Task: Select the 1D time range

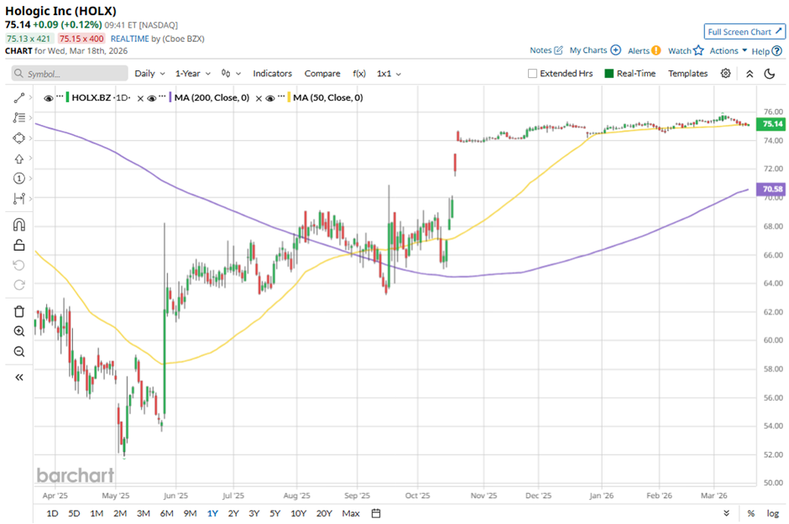Action: tap(52, 513)
